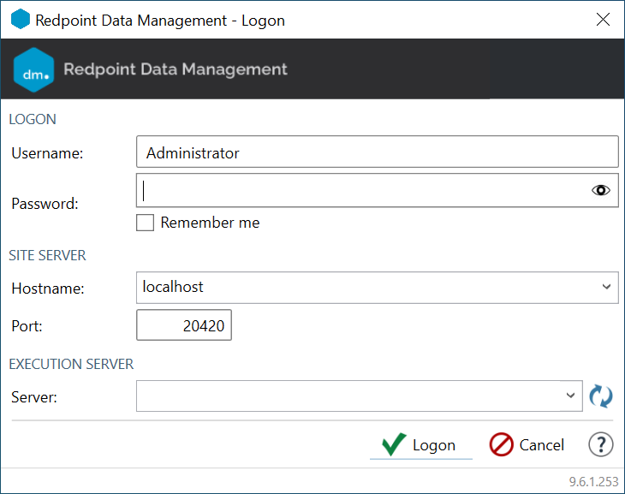The image size is (625, 494).
Task: Select the localhost text in Hostname box
Action: point(175,288)
